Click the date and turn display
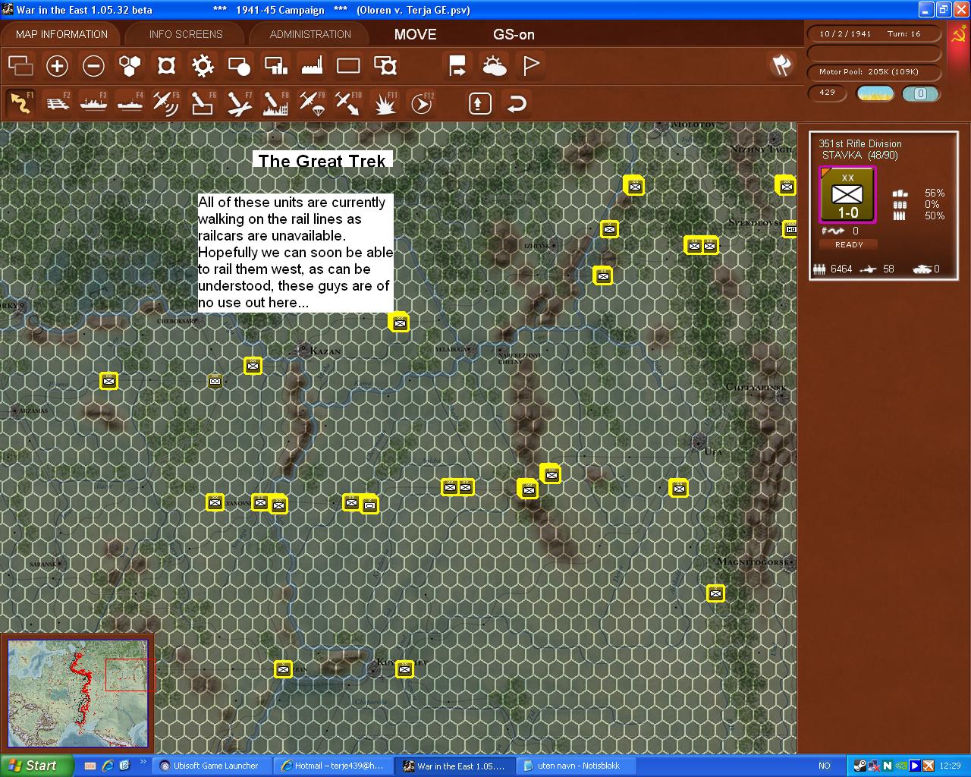Screen dimensions: 971x777 (873, 33)
